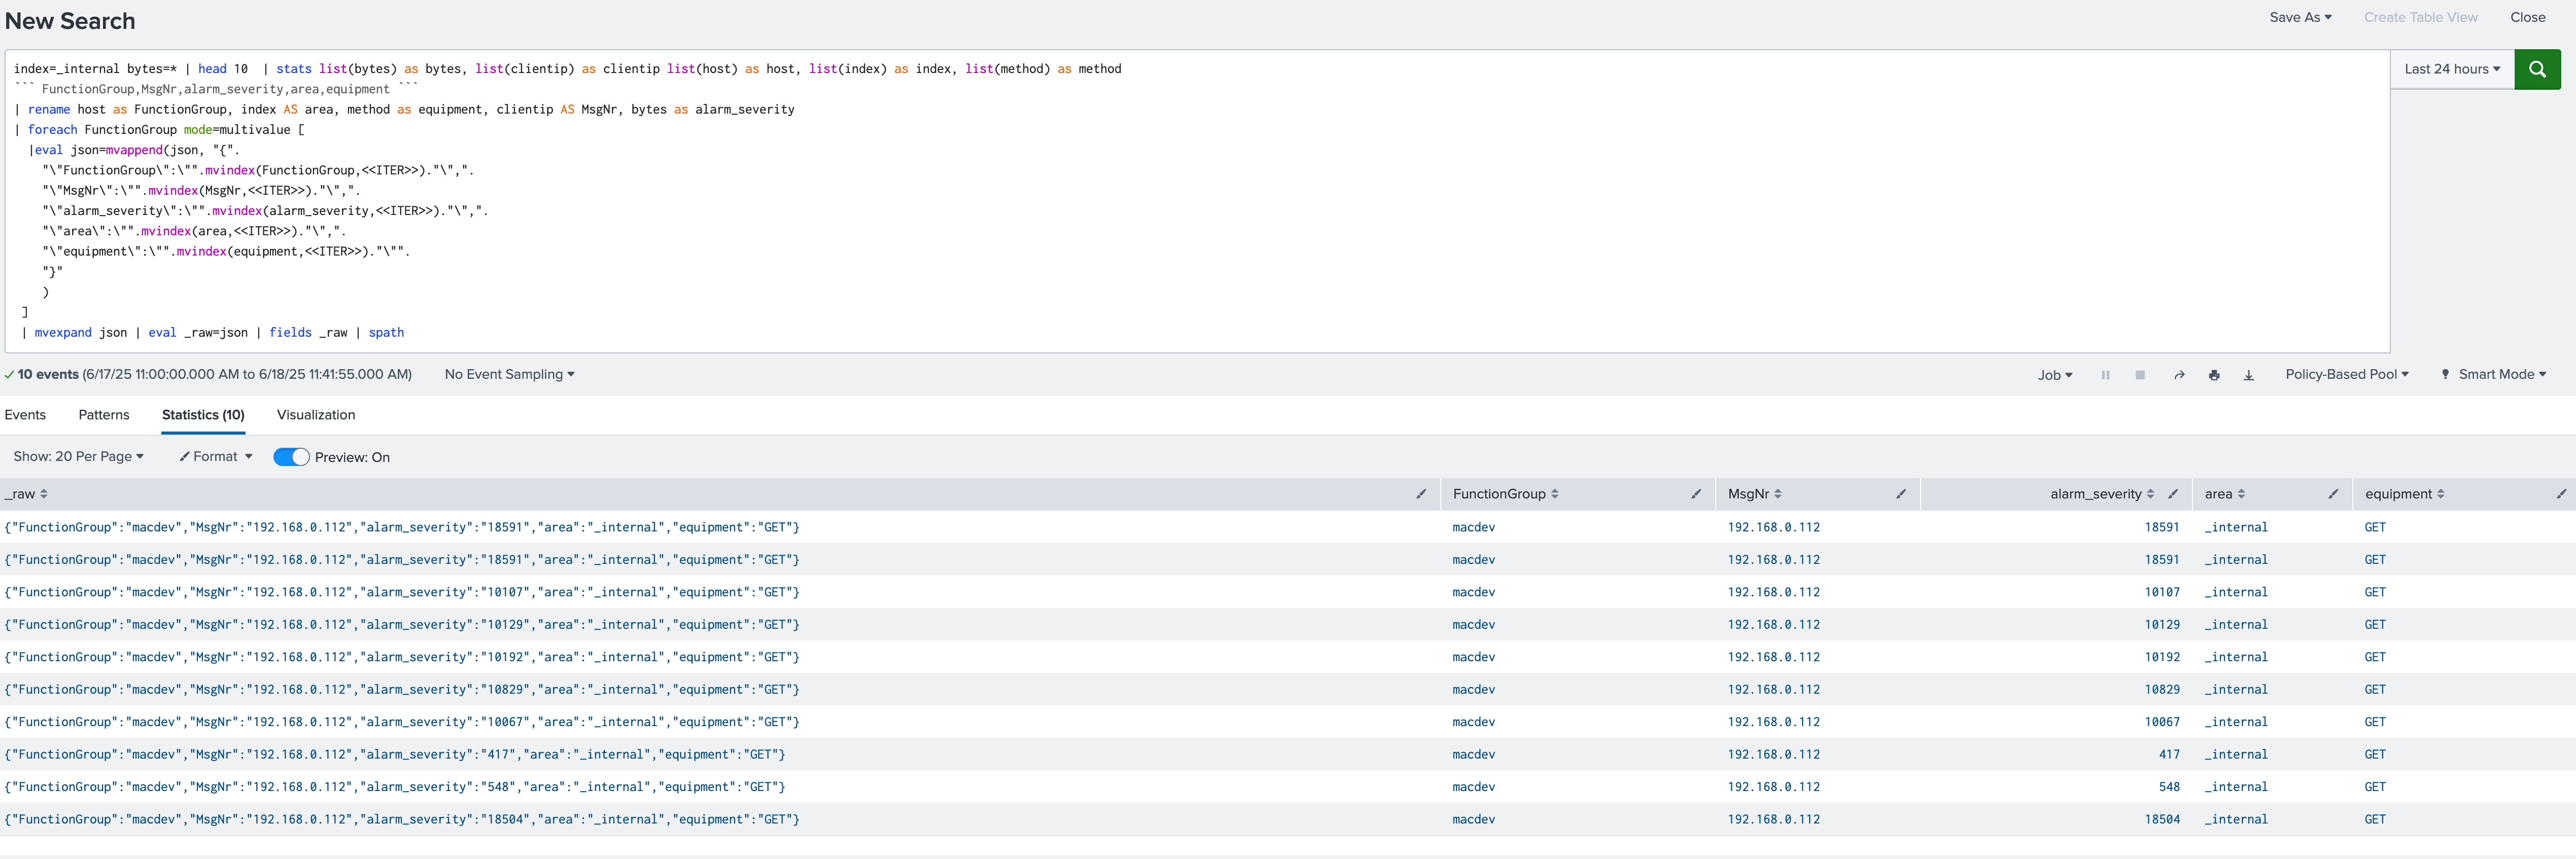Image resolution: width=2576 pixels, height=859 pixels.
Task: Open the Job dropdown menu
Action: coord(2055,375)
